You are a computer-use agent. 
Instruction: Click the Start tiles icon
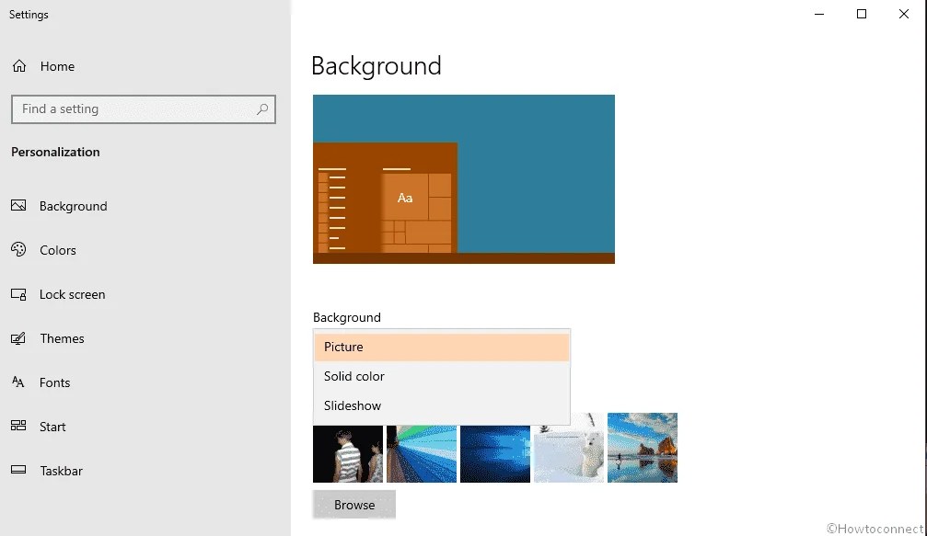(x=18, y=427)
